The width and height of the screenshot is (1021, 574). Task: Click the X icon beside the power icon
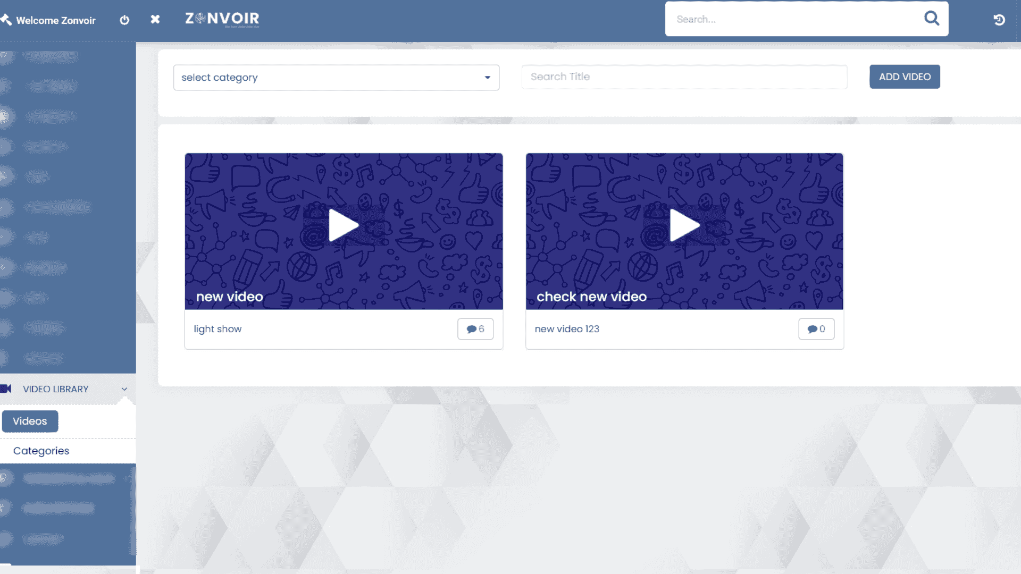click(155, 19)
